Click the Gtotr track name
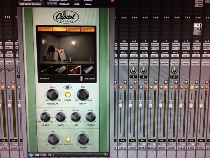Screen dimensions: 210x158 [x=171, y=148]
